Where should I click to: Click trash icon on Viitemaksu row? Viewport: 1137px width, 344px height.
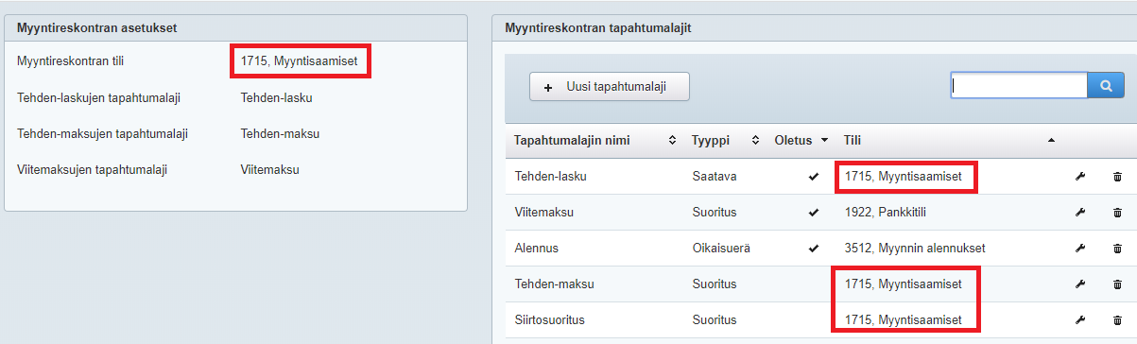click(1117, 213)
